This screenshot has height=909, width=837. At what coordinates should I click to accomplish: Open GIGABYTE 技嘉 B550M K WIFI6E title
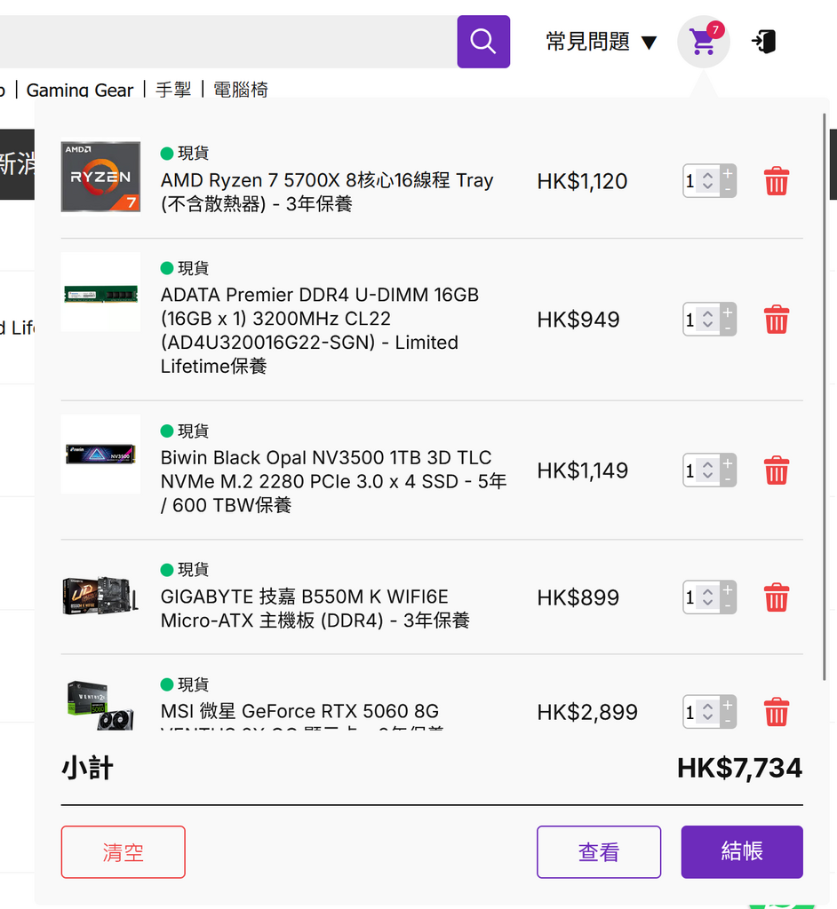315,608
